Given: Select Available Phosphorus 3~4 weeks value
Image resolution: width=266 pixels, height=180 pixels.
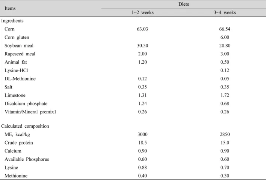Looking at the screenshot, I should [x=225, y=159].
